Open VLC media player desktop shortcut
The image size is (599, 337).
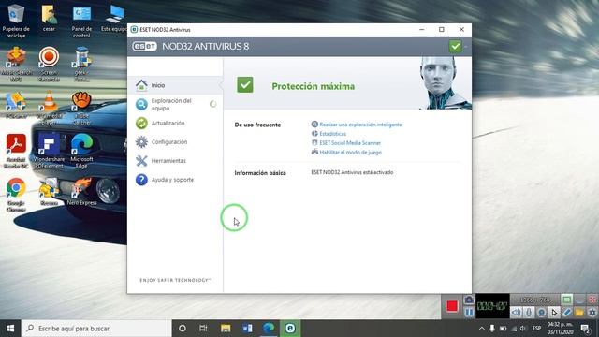click(49, 109)
